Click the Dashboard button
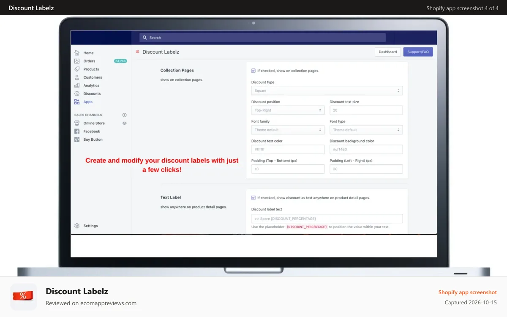Image resolution: width=507 pixels, height=317 pixels. pos(388,52)
